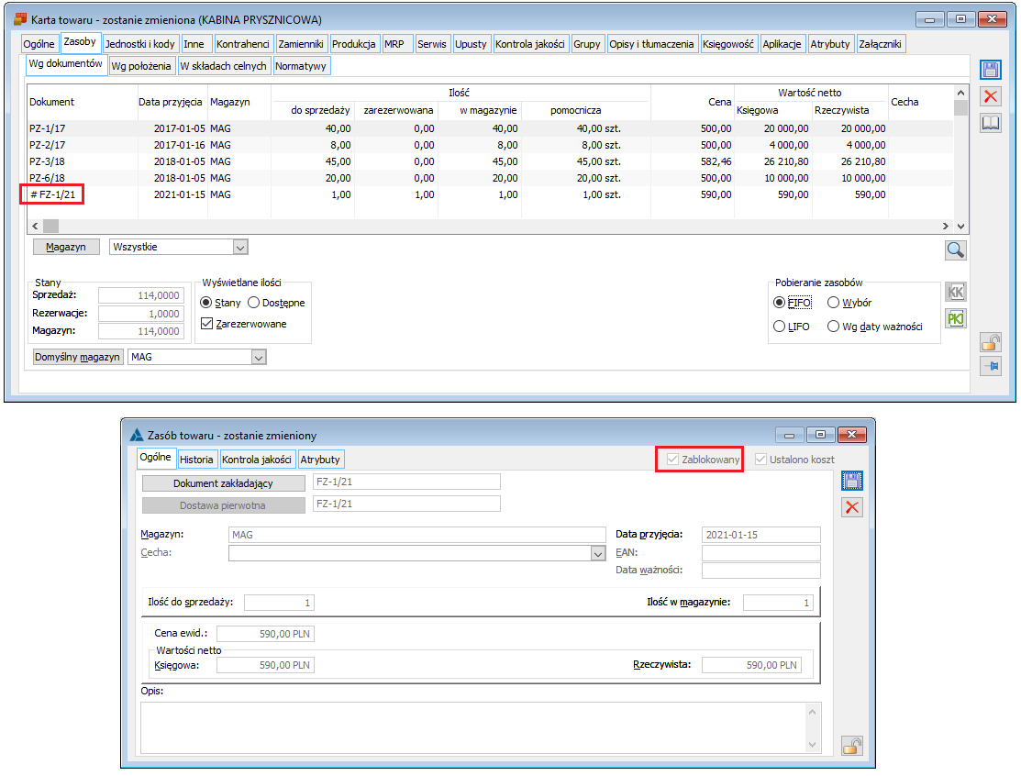
Task: Switch to Jednostki i kody tab
Action: click(140, 44)
